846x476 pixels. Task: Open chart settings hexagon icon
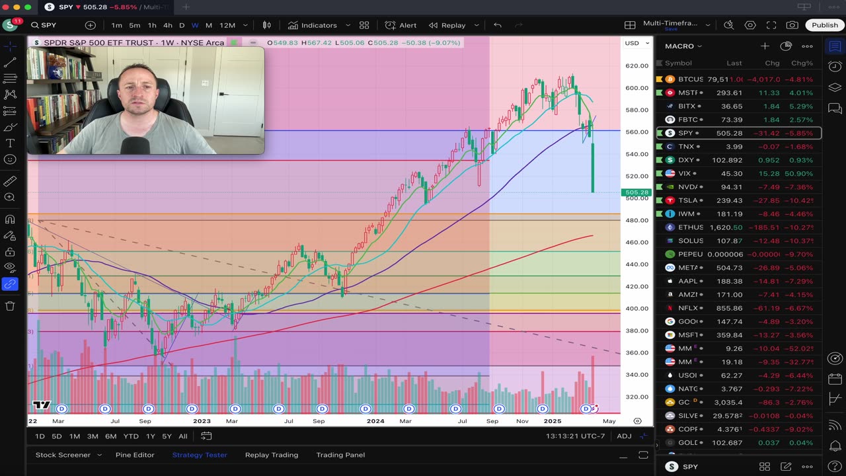(x=750, y=25)
